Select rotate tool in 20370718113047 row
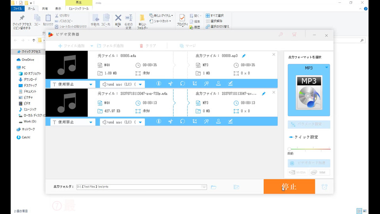Screen dimensions: 380x214 (182, 121)
